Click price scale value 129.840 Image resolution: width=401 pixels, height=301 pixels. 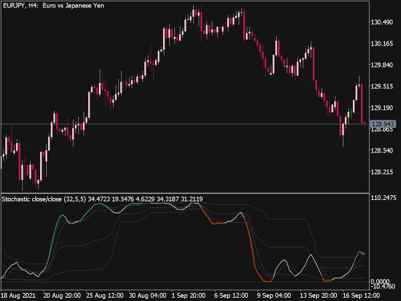tap(382, 65)
